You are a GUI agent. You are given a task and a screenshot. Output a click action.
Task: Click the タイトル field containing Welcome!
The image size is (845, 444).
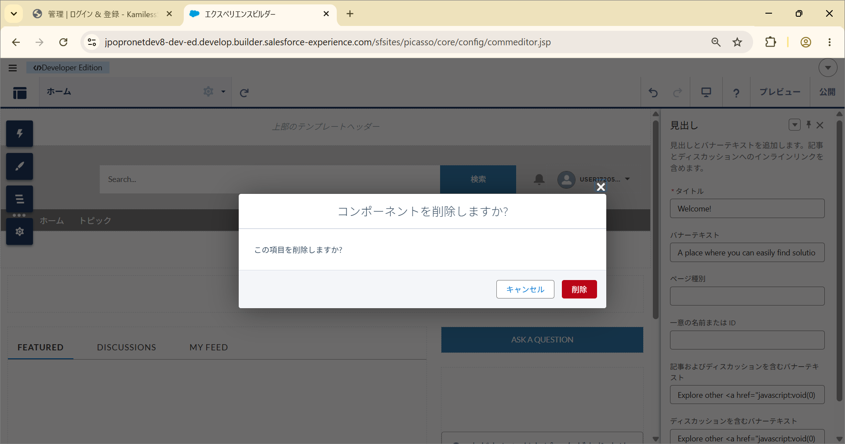tap(747, 208)
